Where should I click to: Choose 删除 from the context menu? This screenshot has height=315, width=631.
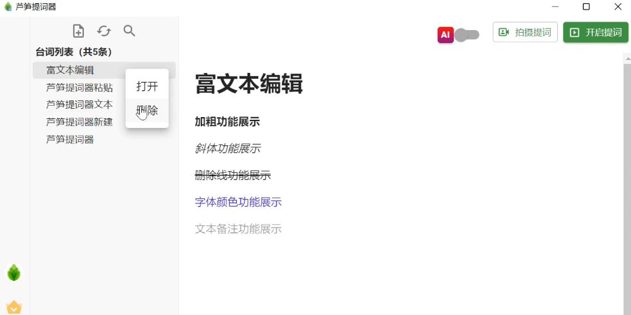pos(147,110)
